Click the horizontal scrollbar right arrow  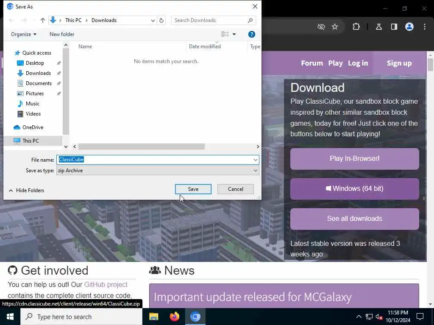coord(258,146)
